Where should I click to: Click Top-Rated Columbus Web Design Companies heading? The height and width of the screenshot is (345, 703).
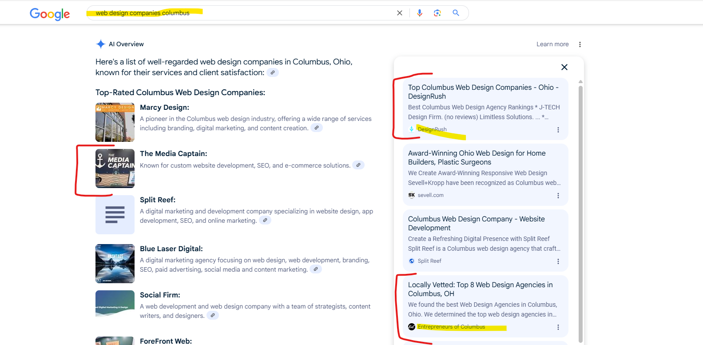click(180, 92)
